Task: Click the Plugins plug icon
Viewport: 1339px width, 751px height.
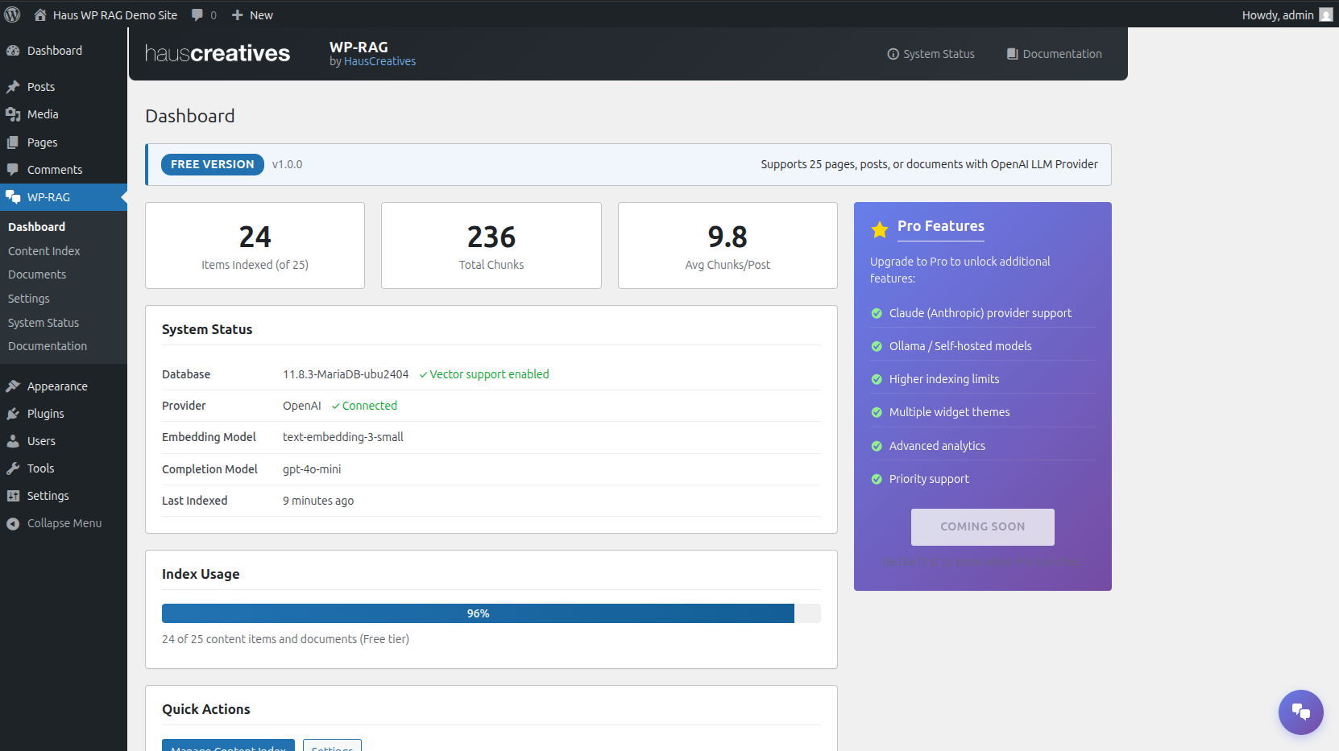Action: 13,414
